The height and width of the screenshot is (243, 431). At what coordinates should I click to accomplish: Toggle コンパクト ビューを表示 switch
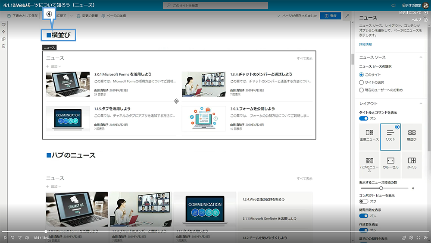(364, 202)
